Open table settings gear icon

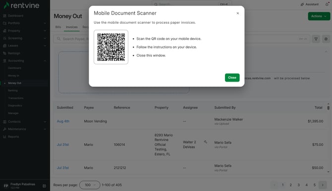[x=326, y=39]
